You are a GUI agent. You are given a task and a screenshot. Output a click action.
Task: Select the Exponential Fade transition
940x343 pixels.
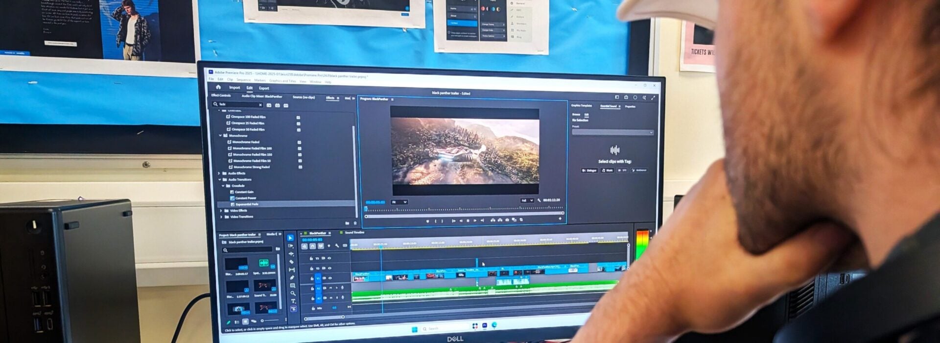click(x=247, y=204)
